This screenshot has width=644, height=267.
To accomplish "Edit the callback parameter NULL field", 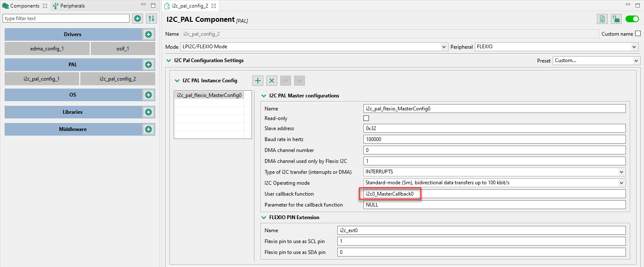I will 494,205.
